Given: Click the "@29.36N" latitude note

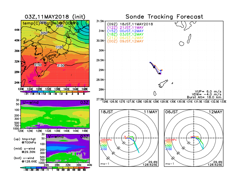Looking at the screenshot, I should point(29,152).
